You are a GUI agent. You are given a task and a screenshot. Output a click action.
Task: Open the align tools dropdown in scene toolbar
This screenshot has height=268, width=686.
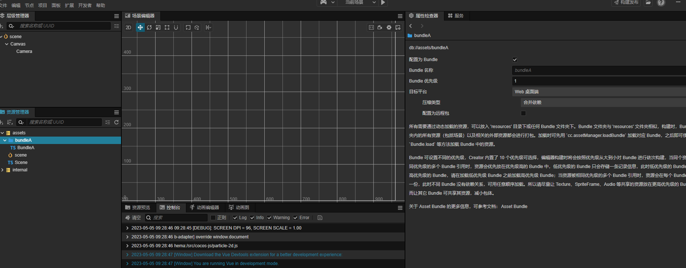tap(209, 27)
